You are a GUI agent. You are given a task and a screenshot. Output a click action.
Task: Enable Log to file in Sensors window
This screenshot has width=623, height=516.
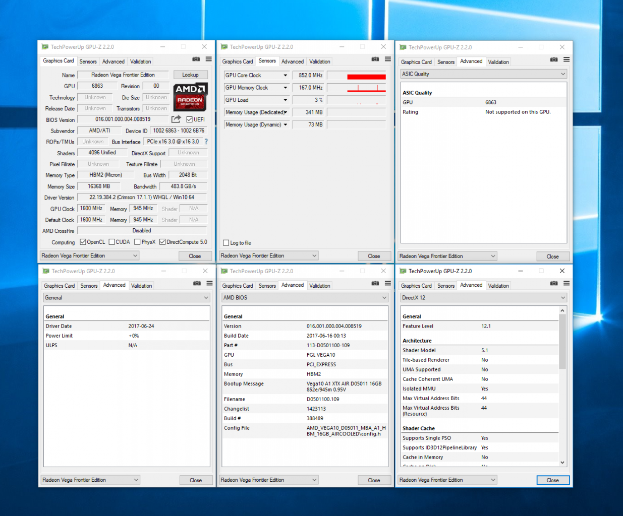coord(226,243)
